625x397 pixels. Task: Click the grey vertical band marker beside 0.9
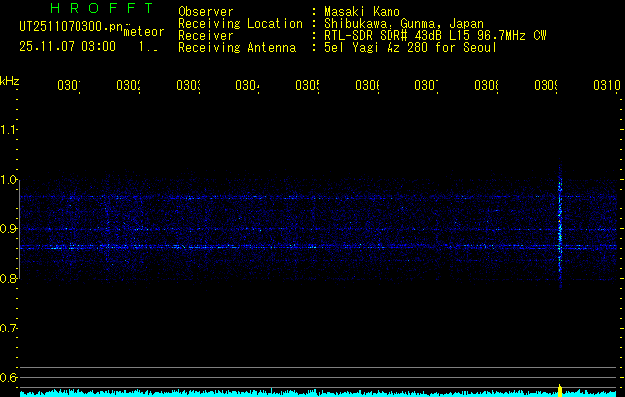click(x=19, y=229)
